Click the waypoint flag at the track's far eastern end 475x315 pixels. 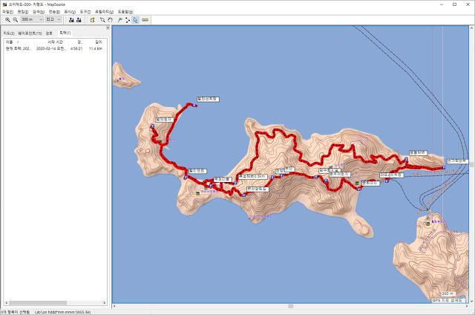(444, 167)
